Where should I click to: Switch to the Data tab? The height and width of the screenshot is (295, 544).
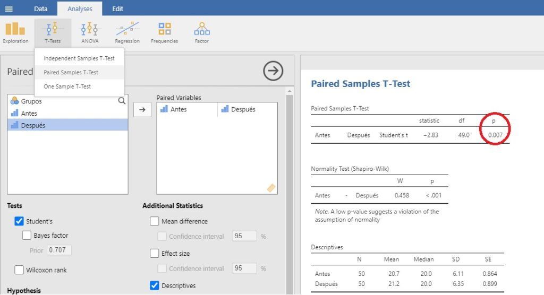(40, 8)
